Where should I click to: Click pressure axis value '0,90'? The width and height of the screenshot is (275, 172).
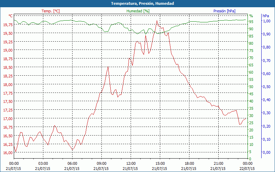267,34
